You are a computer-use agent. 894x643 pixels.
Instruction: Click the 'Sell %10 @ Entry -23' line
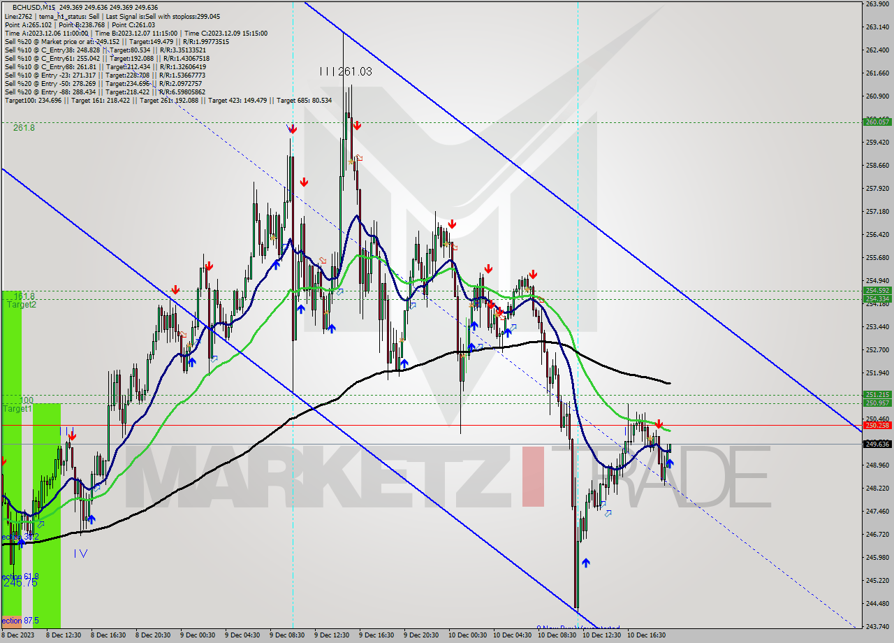[105, 75]
